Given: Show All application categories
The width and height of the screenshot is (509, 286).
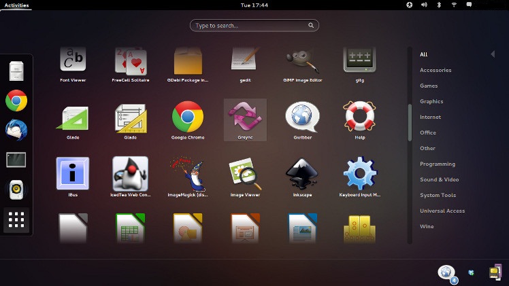Looking at the screenshot, I should click(424, 54).
